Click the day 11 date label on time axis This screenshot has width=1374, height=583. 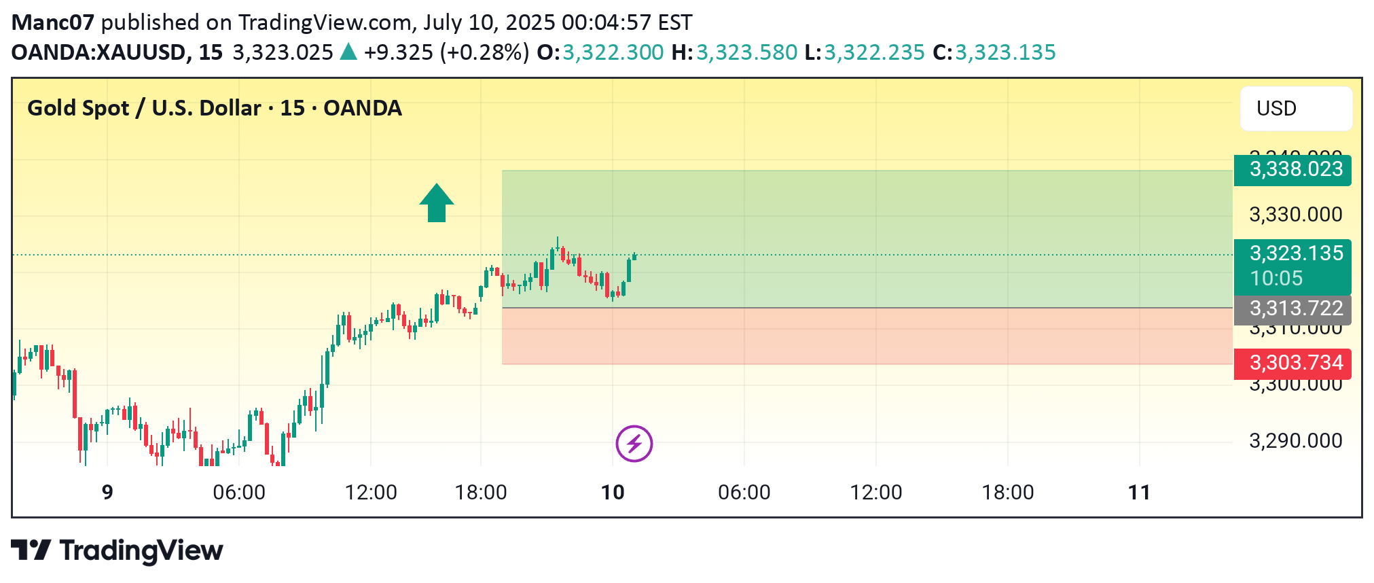pos(1139,492)
